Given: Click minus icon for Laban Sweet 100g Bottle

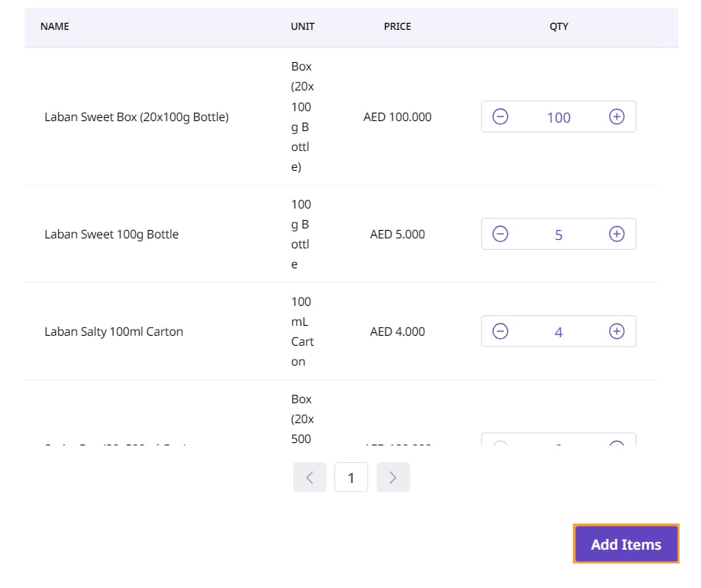Looking at the screenshot, I should 500,235.
